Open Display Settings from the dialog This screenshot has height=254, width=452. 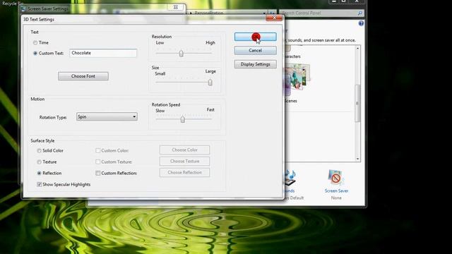pos(256,64)
